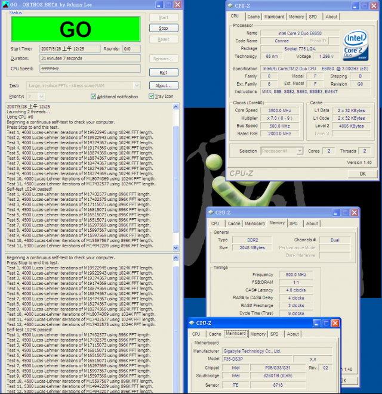Click the top CPU-Z title bar icon
Viewport: 382px width, 394px height.
230,5
